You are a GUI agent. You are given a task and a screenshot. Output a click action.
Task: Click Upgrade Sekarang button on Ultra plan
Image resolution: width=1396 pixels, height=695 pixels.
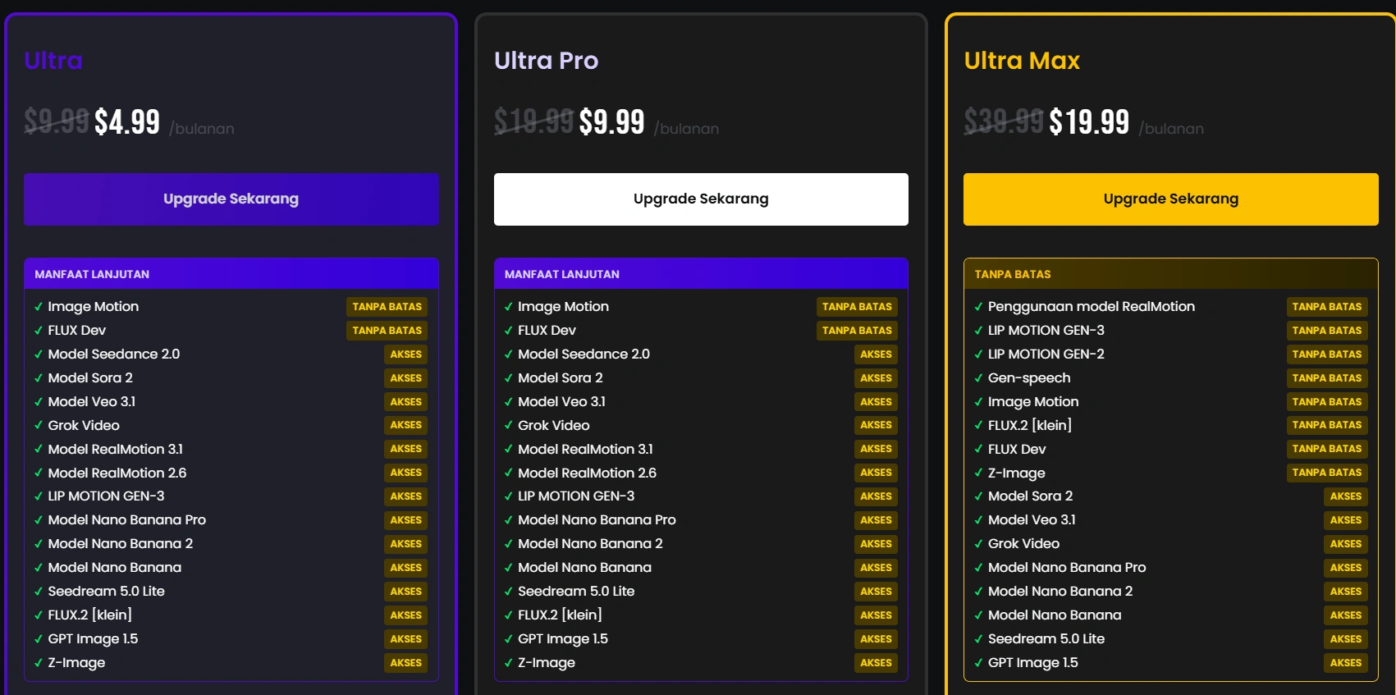231,199
